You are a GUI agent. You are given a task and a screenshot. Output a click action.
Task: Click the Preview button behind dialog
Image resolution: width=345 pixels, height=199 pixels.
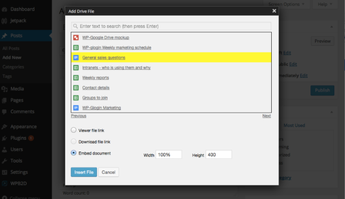[x=323, y=41]
